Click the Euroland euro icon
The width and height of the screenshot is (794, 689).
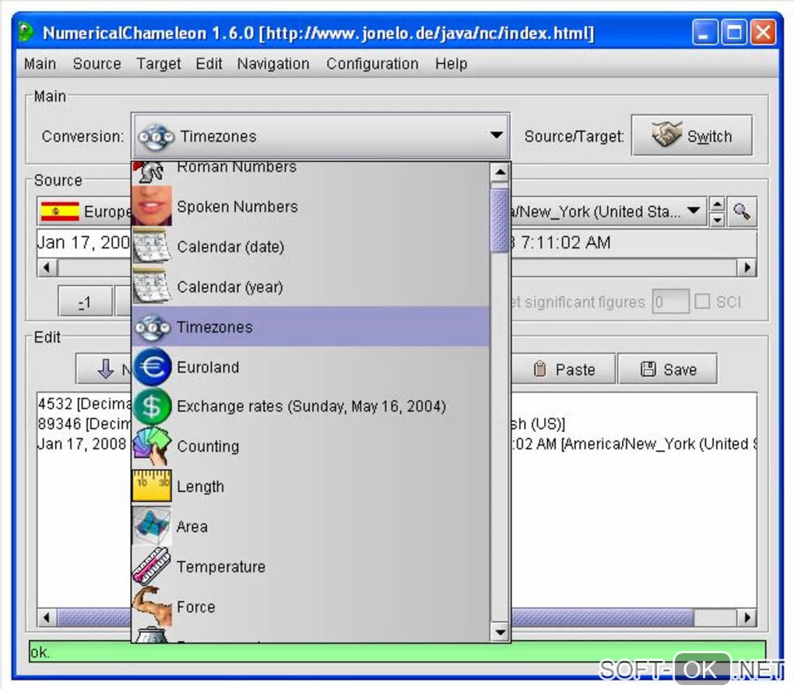pos(152,366)
